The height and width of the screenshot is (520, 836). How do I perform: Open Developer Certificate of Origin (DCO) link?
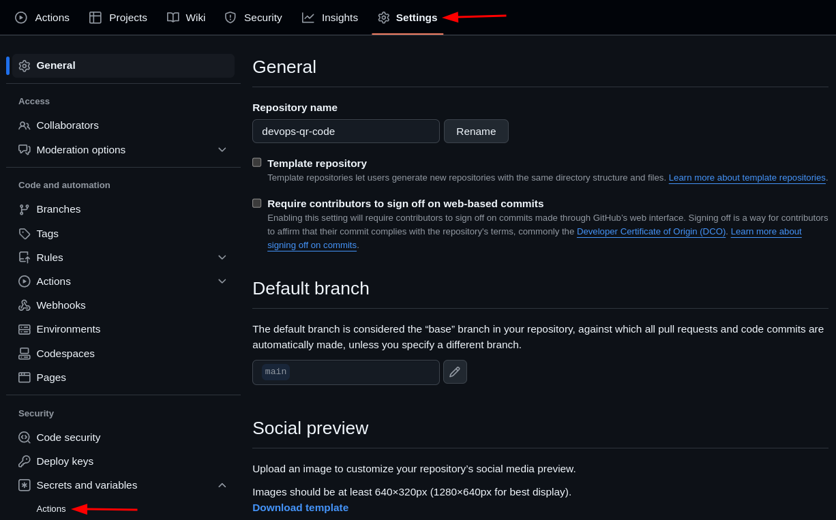click(x=651, y=232)
